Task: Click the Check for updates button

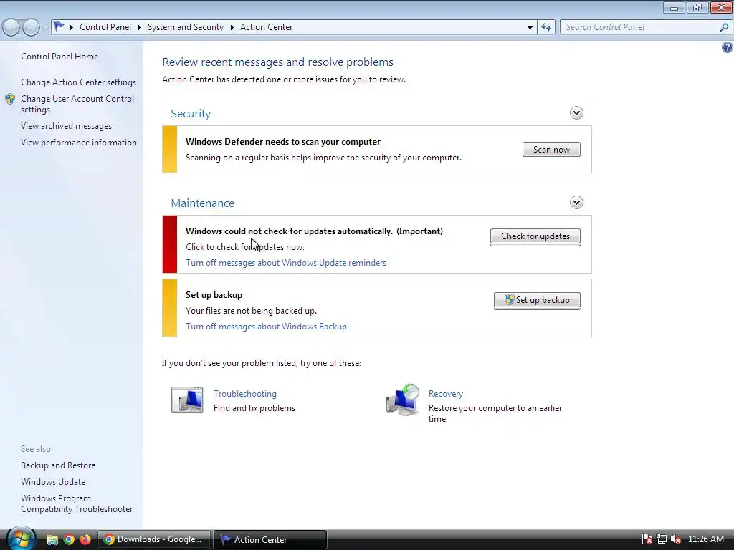Action: tap(535, 236)
